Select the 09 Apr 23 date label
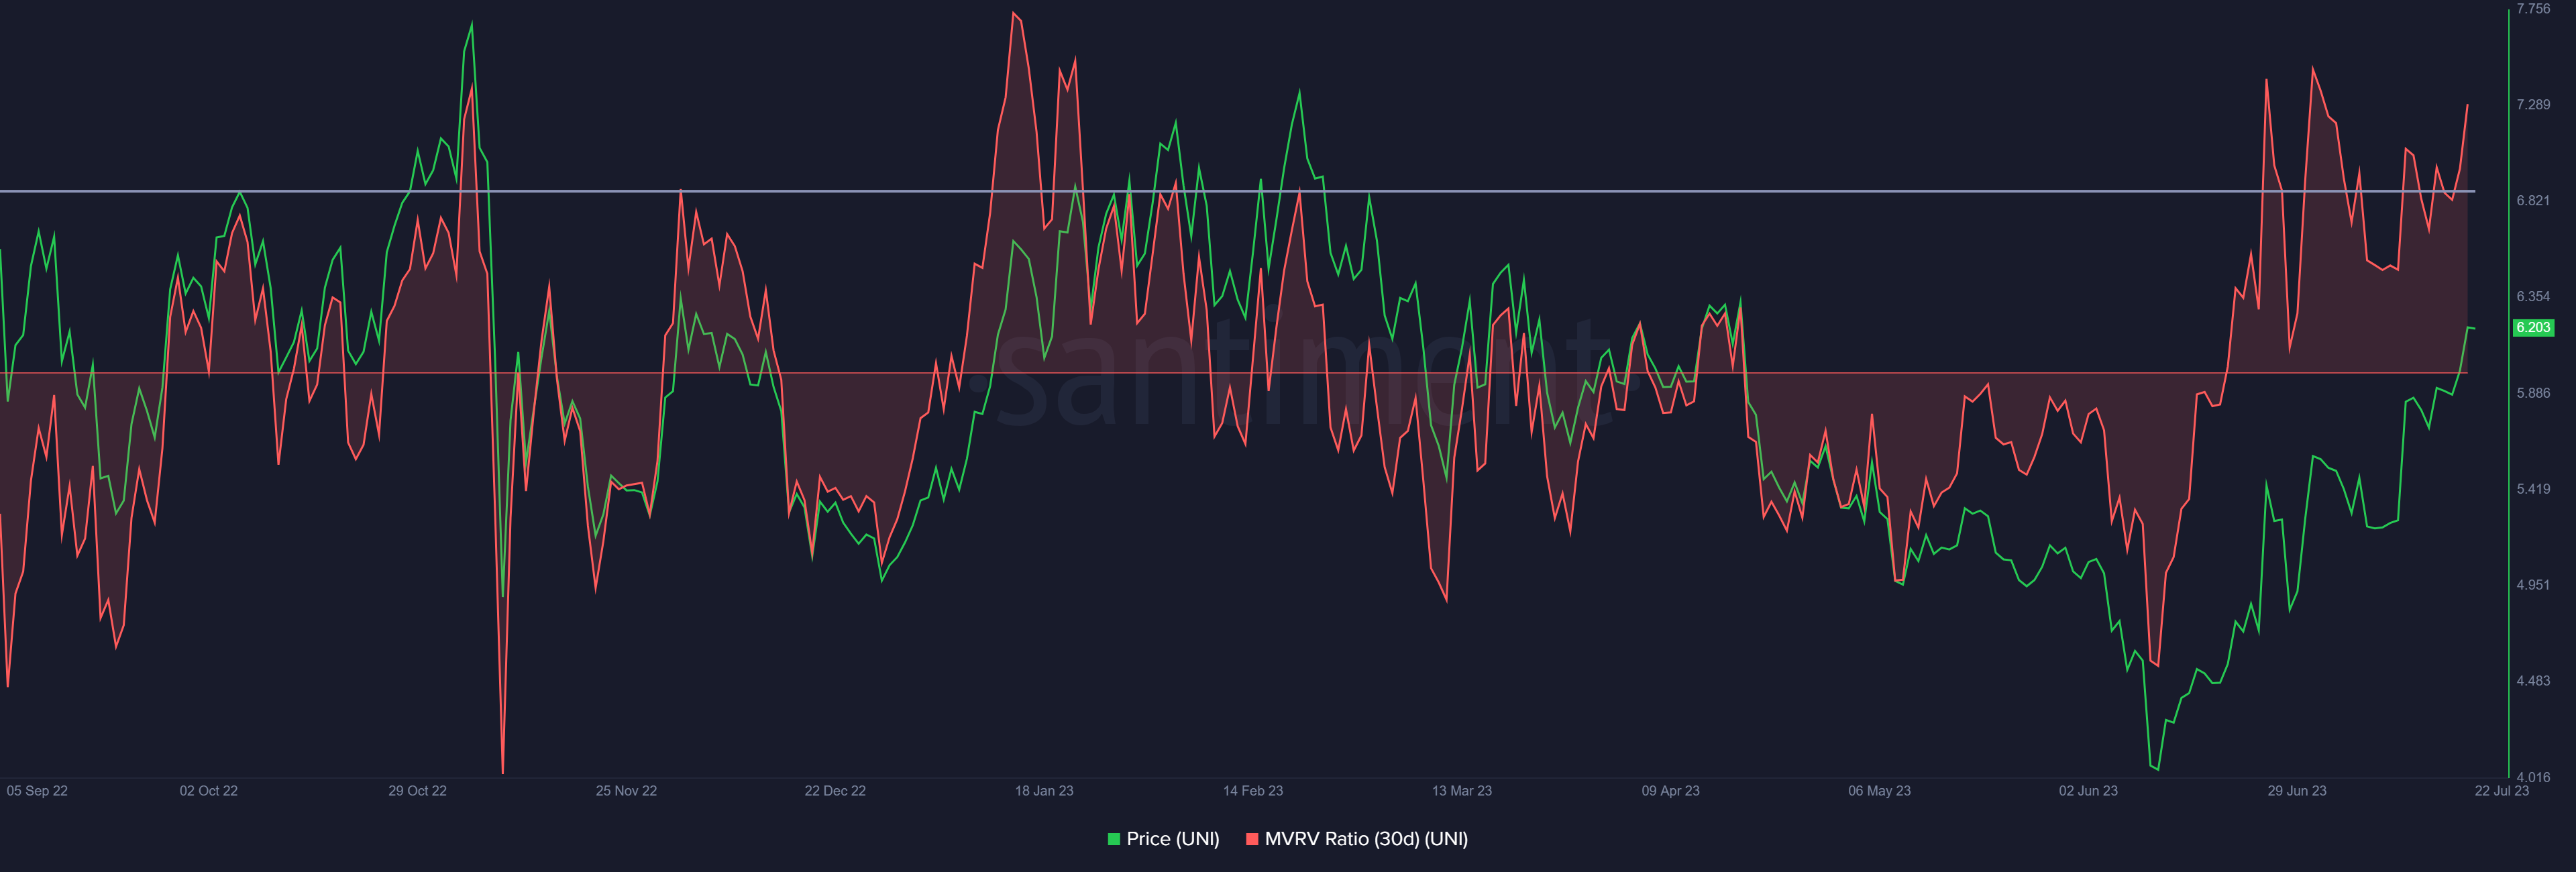Screen dimensions: 2576x872 pyautogui.click(x=1670, y=791)
